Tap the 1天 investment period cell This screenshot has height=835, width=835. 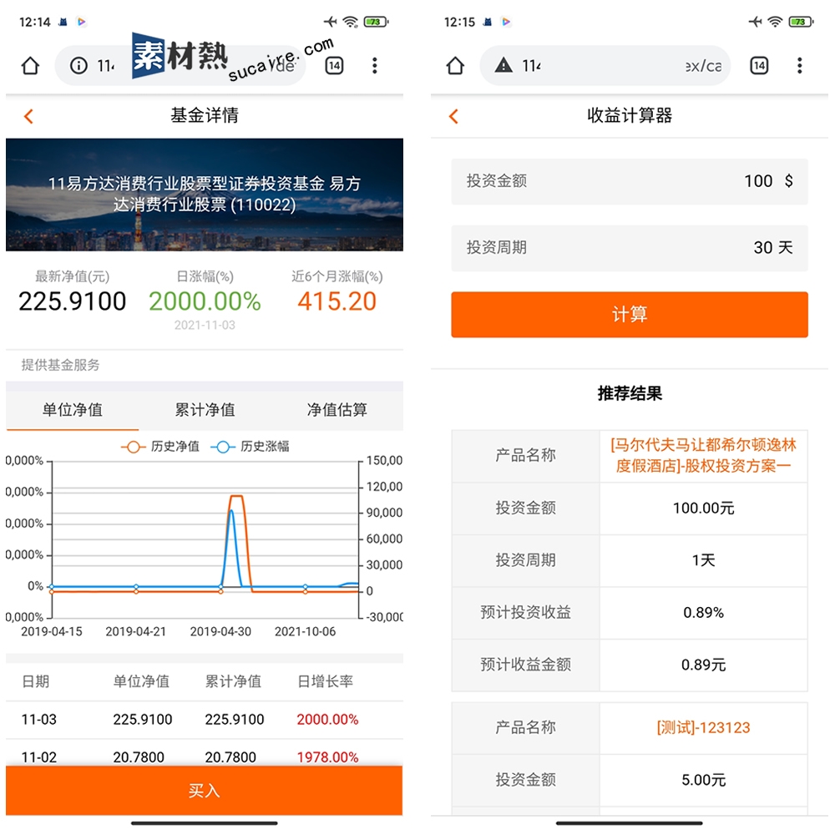[x=703, y=560]
